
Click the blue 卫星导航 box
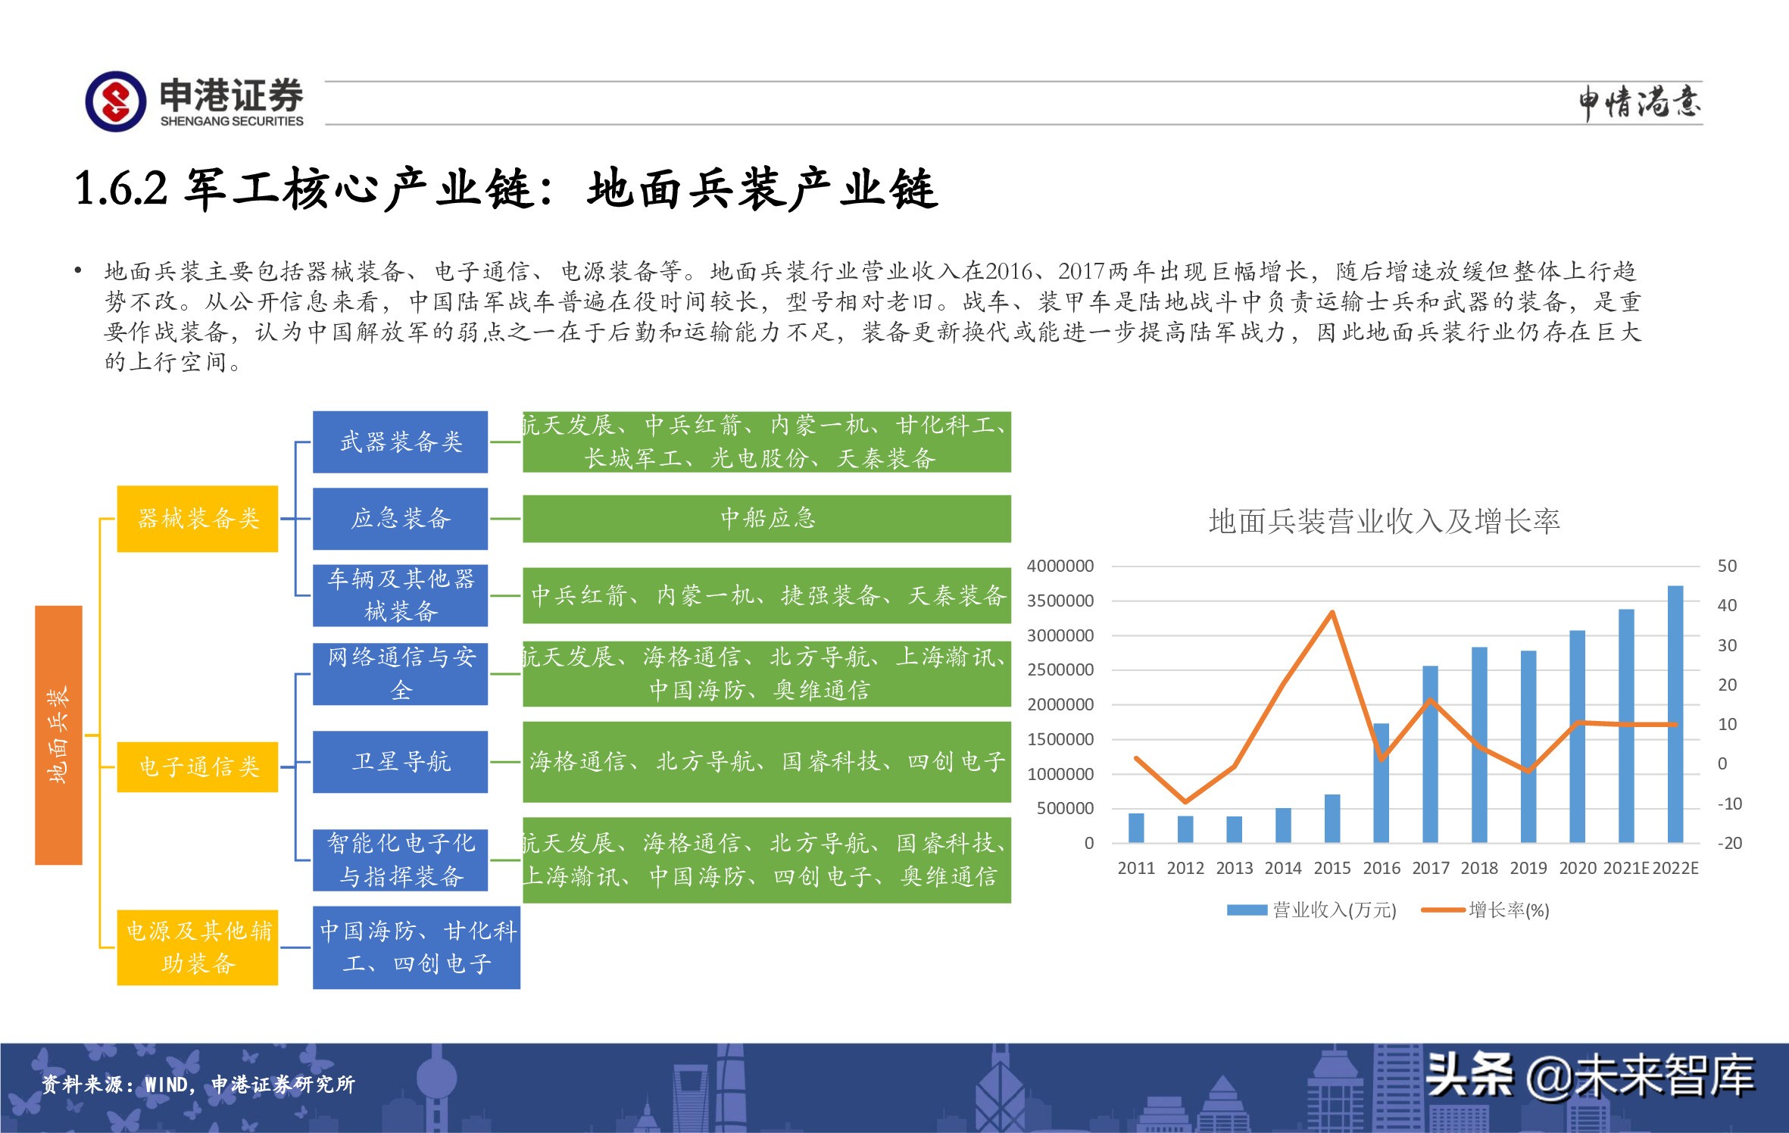click(401, 762)
